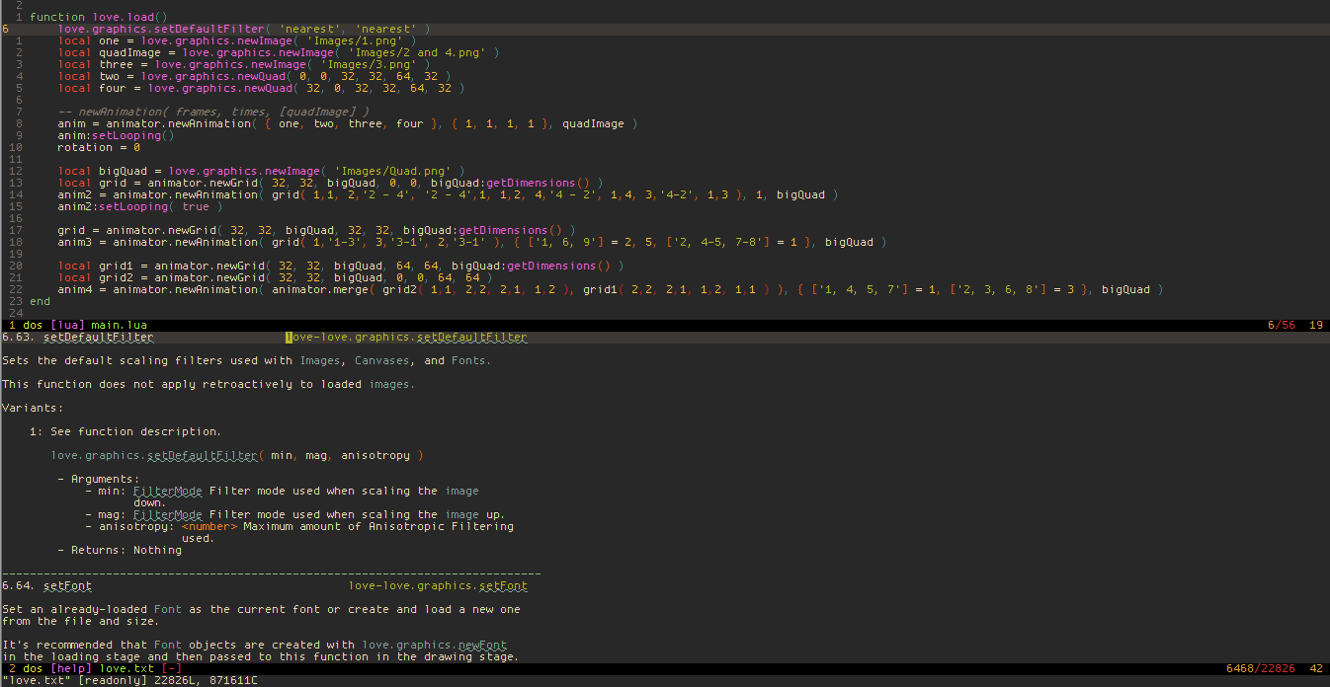
Task: Click the 'love.txt' help status line
Action: point(665,668)
